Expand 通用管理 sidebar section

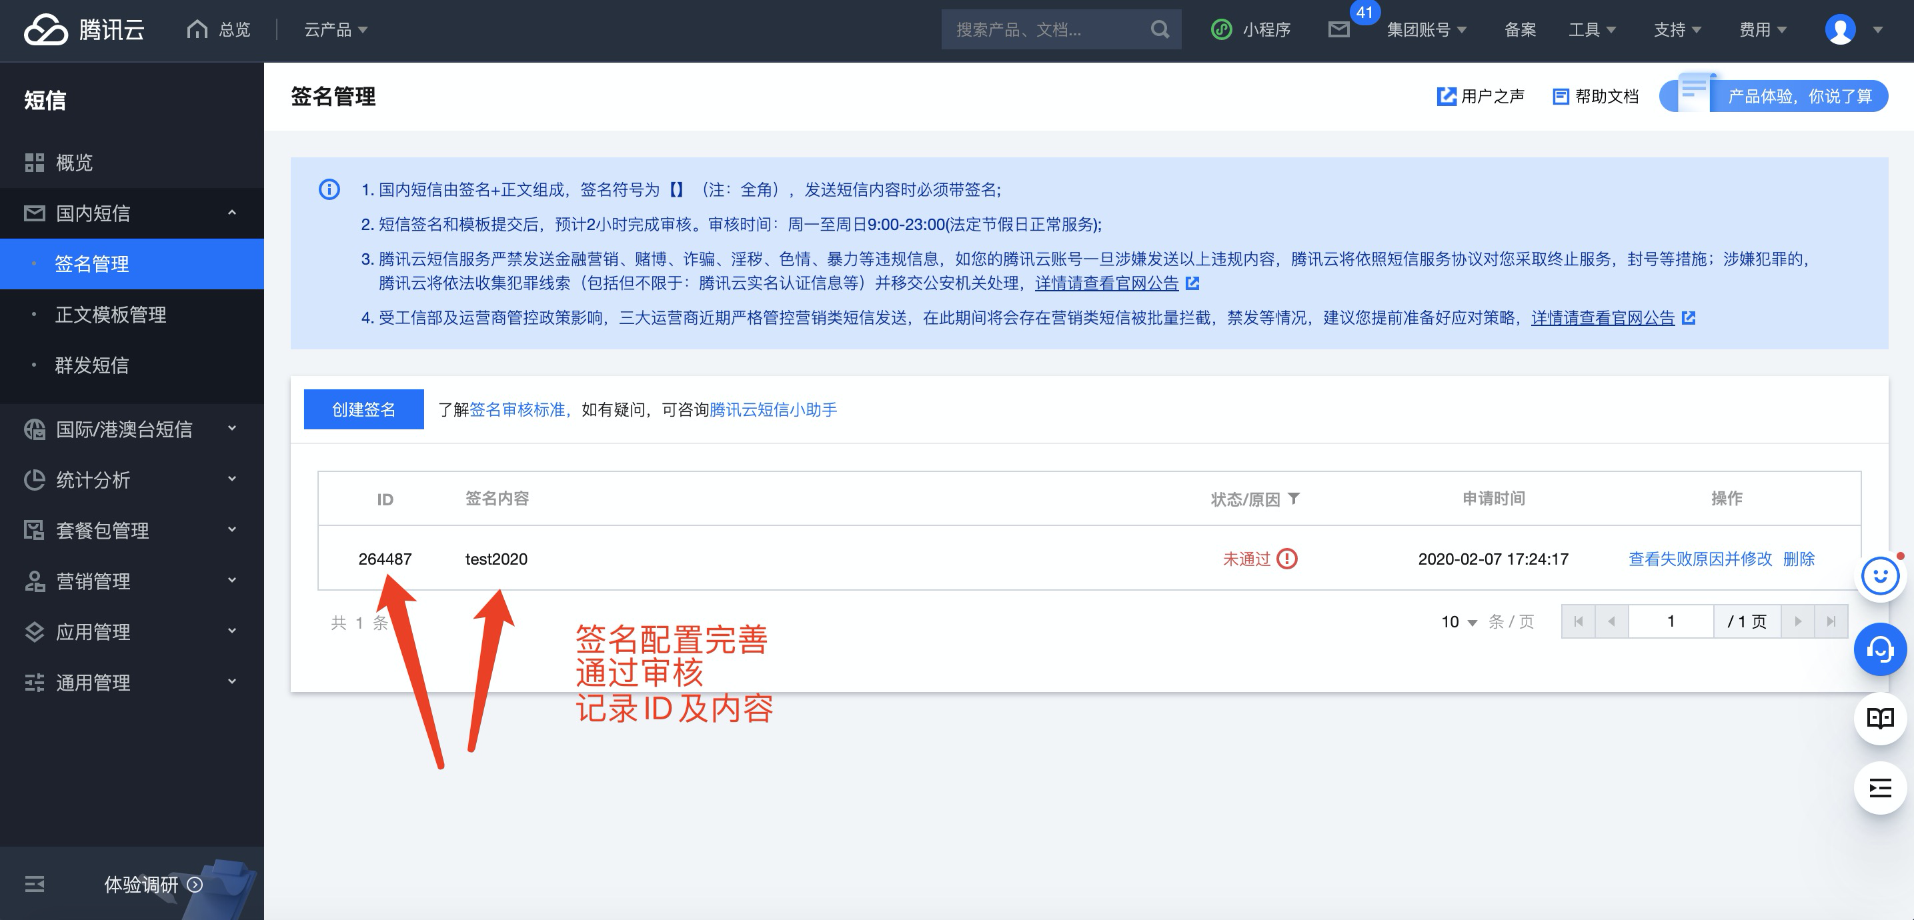tap(131, 683)
